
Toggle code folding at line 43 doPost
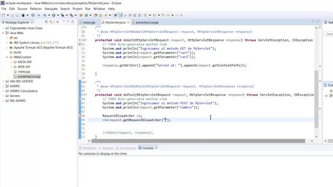coord(86,95)
